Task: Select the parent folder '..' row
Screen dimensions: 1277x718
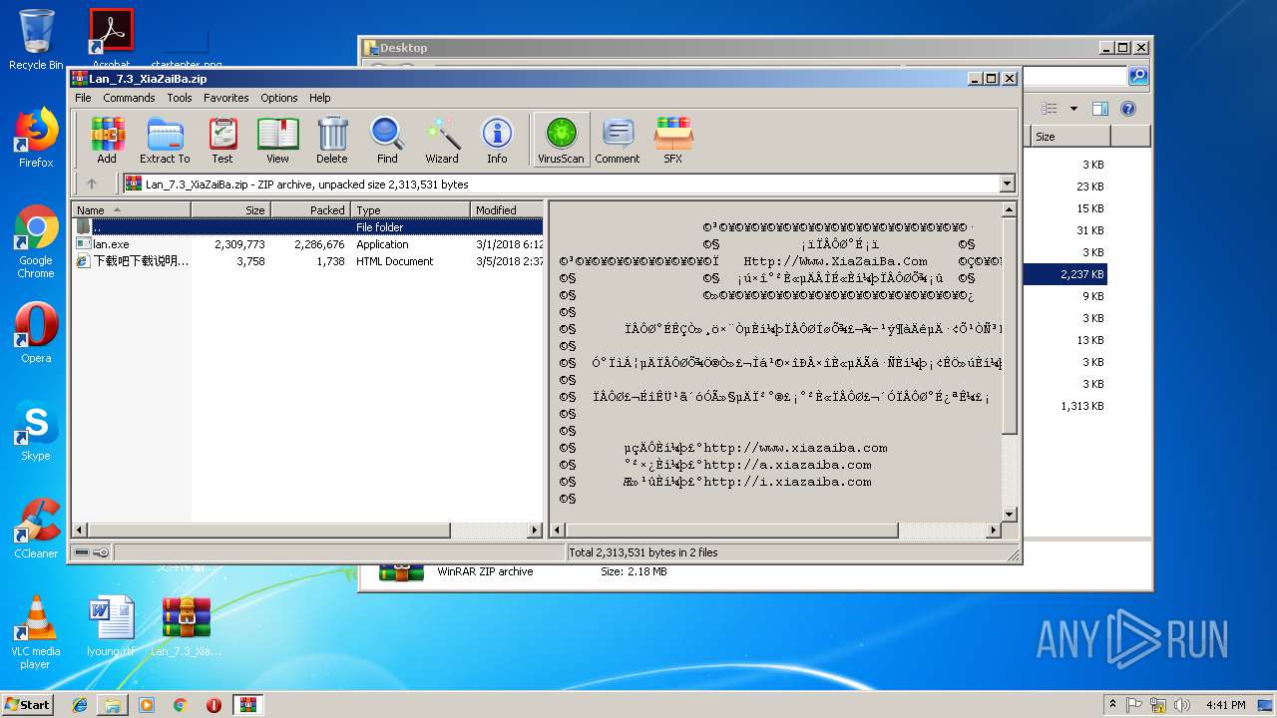Action: (309, 227)
